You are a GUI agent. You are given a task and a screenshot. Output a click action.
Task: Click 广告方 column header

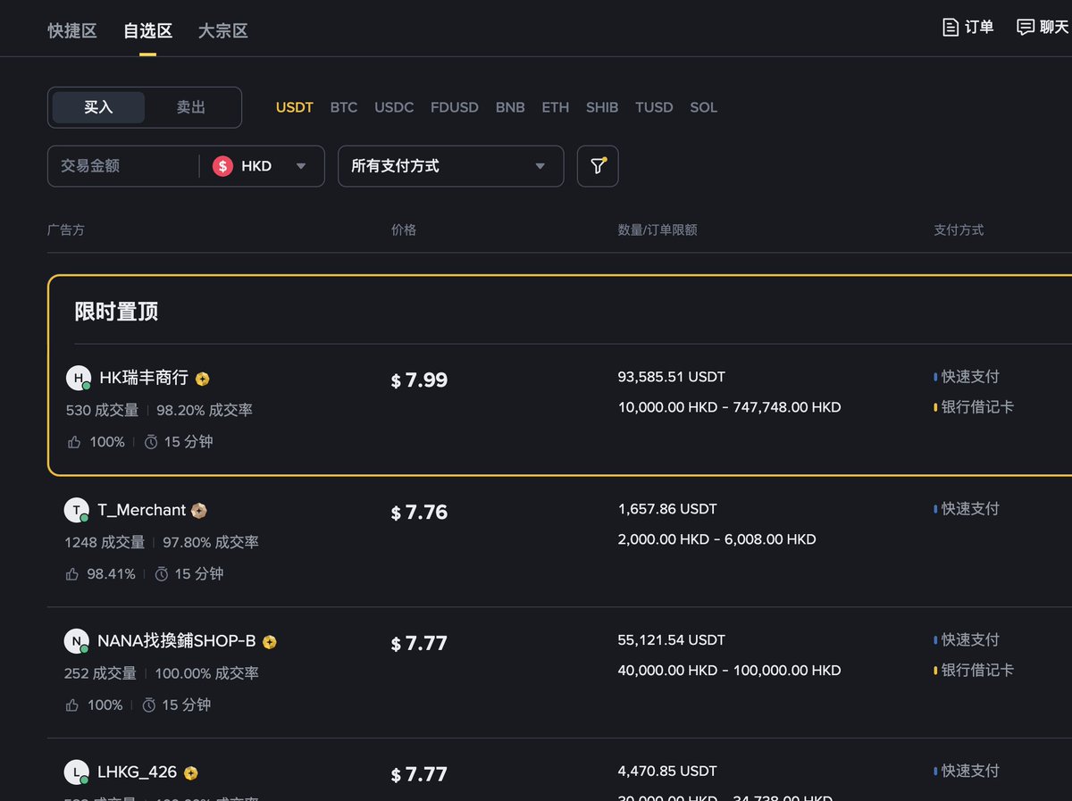coord(66,229)
